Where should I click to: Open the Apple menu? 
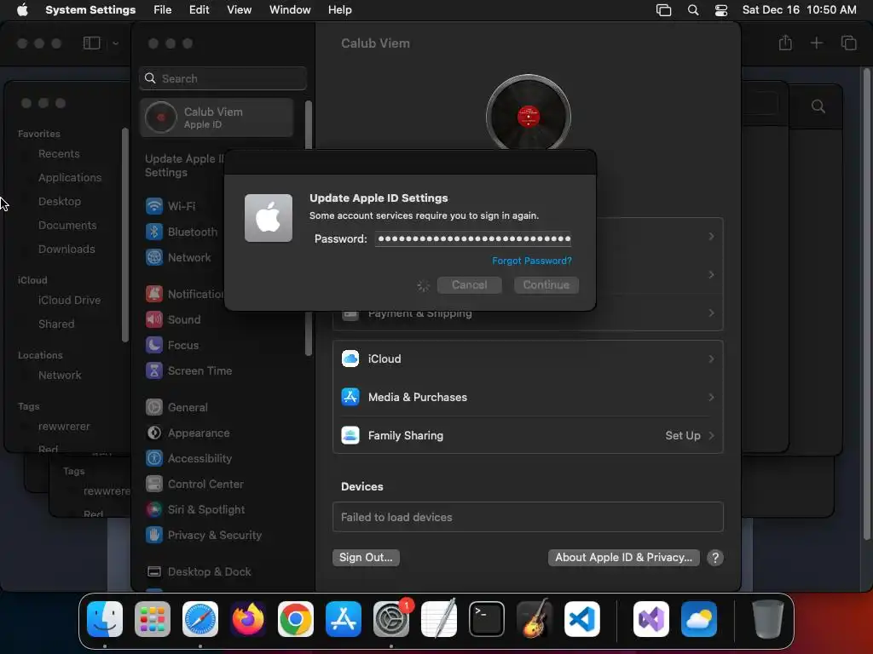coord(22,10)
